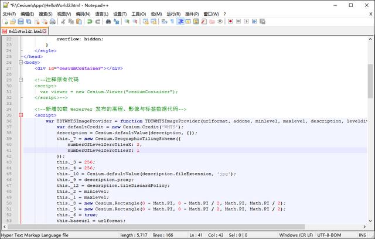This screenshot has width=375, height=239.
Task: Click the Open file toolbar icon
Action: click(x=13, y=22)
